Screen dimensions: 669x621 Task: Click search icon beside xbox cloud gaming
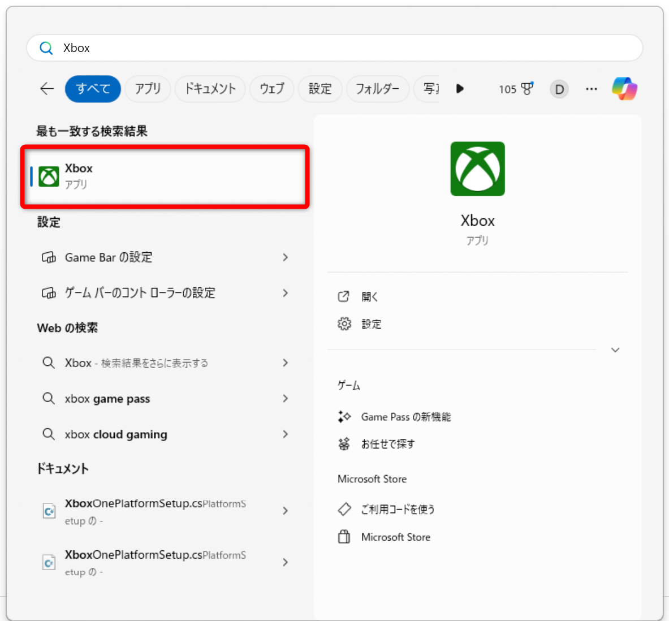[49, 434]
